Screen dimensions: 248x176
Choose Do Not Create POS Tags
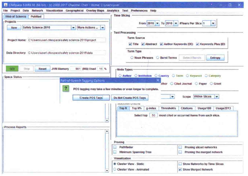coord(130,98)
